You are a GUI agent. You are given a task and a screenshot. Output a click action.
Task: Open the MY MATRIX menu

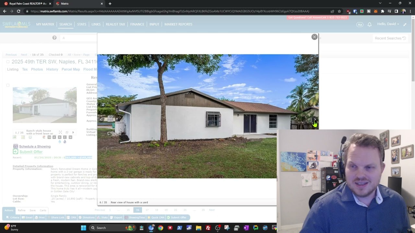[x=45, y=24]
